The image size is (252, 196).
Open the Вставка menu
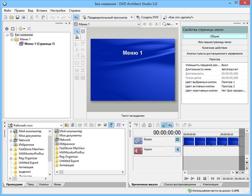click(42, 9)
